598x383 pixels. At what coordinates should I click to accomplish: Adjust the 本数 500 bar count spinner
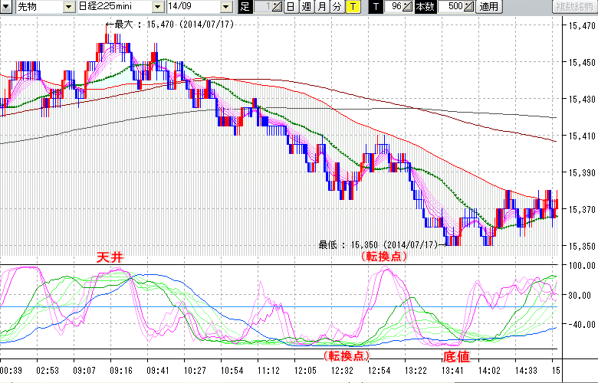click(469, 7)
